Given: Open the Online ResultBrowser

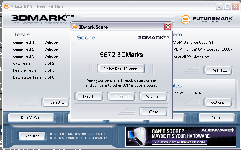Looking at the screenshot, I should [121, 69].
